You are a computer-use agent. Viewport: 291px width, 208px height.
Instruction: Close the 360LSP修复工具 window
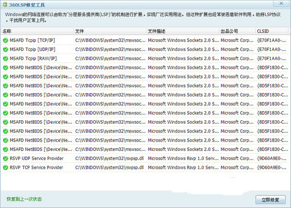pyautogui.click(x=281, y=3)
